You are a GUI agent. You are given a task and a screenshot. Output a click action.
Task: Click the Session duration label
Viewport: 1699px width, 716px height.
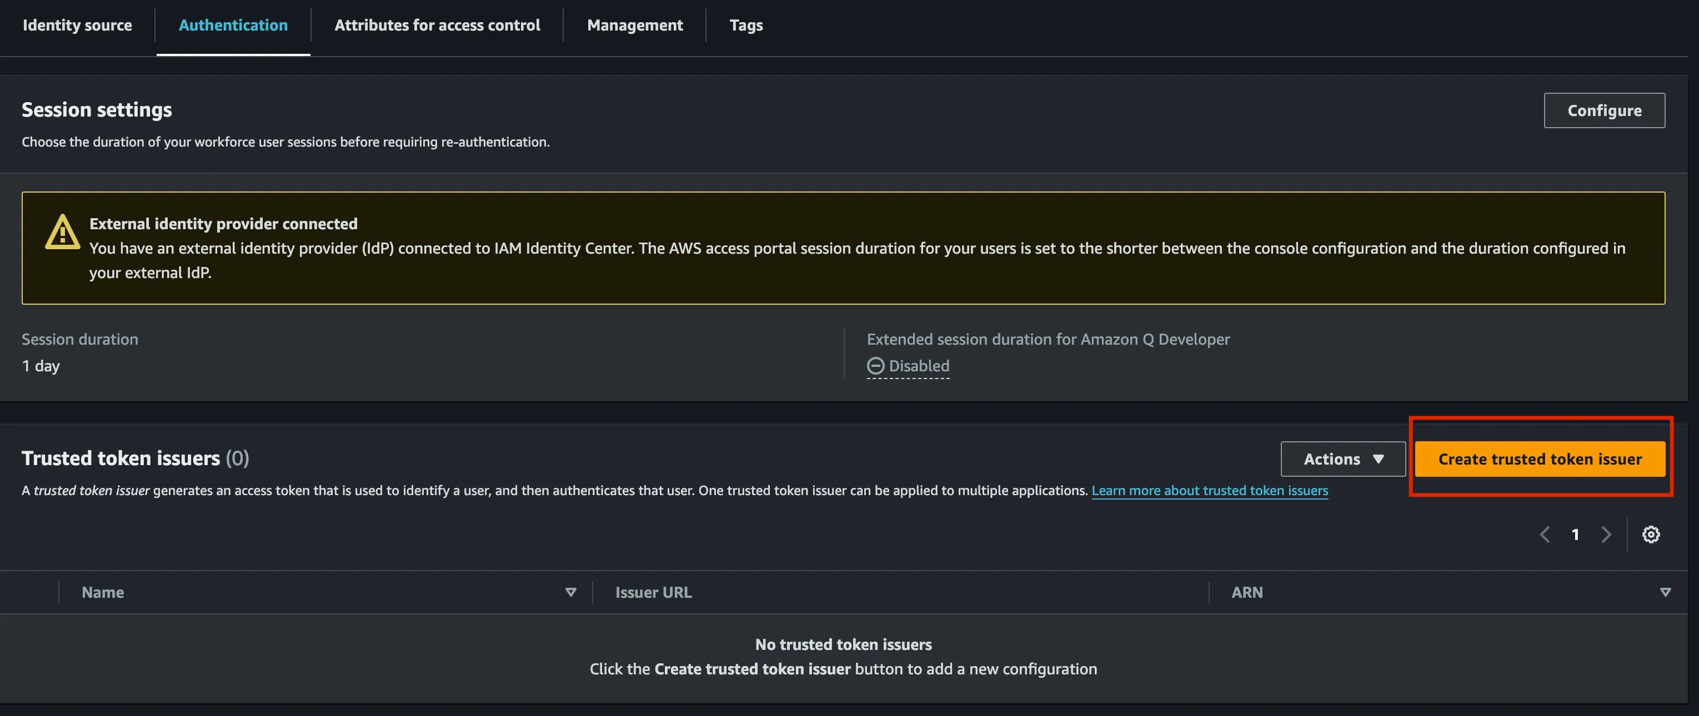click(x=80, y=339)
